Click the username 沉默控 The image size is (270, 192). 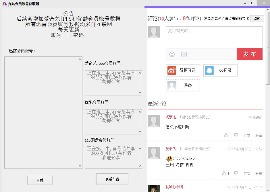(171, 117)
